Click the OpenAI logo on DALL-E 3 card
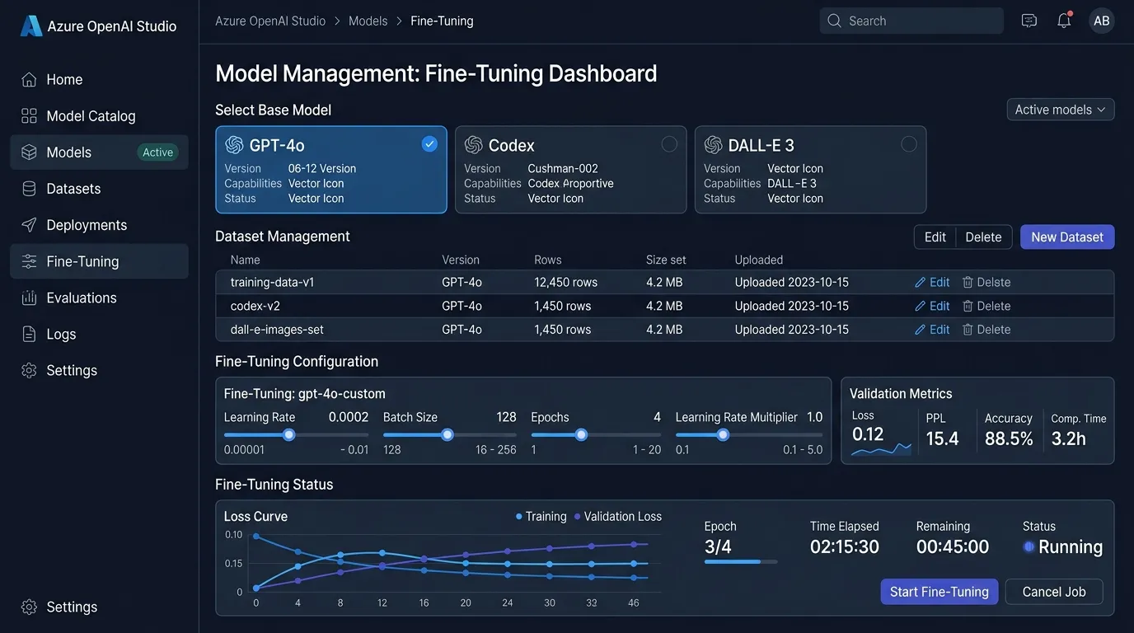 (x=713, y=145)
